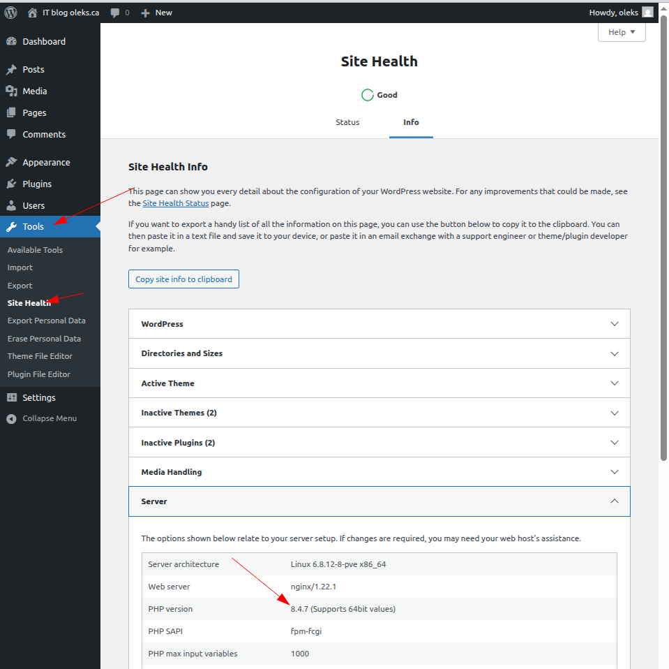Open the Dashboard menu label
Image resolution: width=669 pixels, height=669 pixels.
pos(44,41)
